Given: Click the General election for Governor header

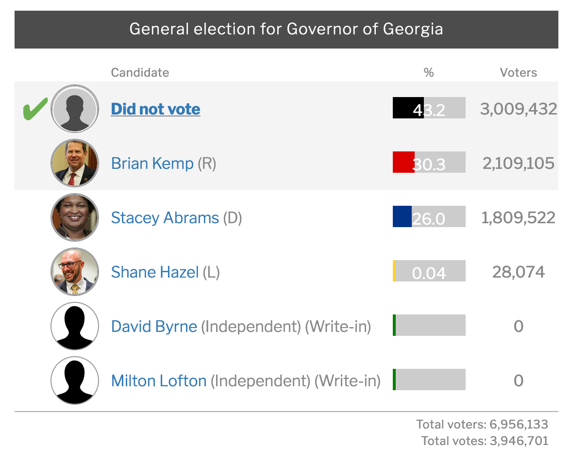Looking at the screenshot, I should coord(286,30).
